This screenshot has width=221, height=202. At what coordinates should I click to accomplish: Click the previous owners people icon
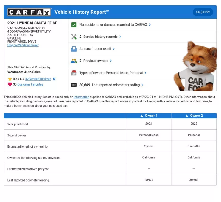tap(74, 61)
